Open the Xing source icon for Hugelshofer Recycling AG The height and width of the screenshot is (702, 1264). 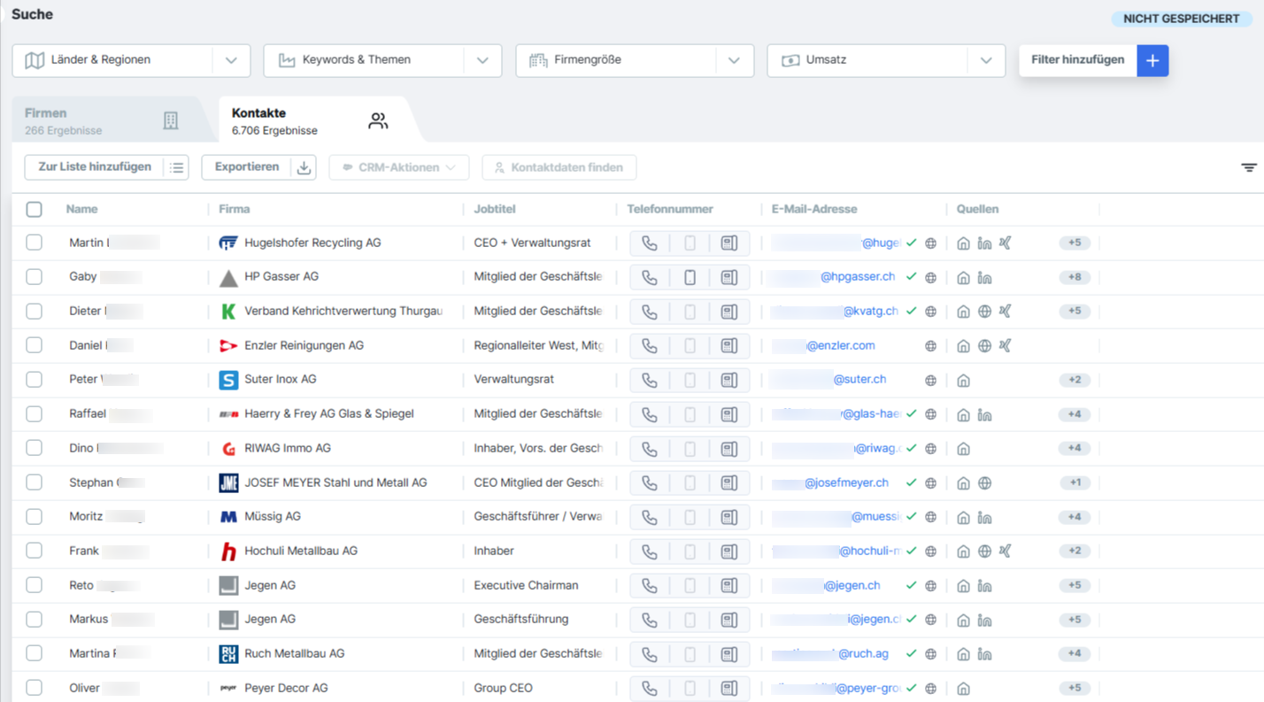[x=1005, y=243]
